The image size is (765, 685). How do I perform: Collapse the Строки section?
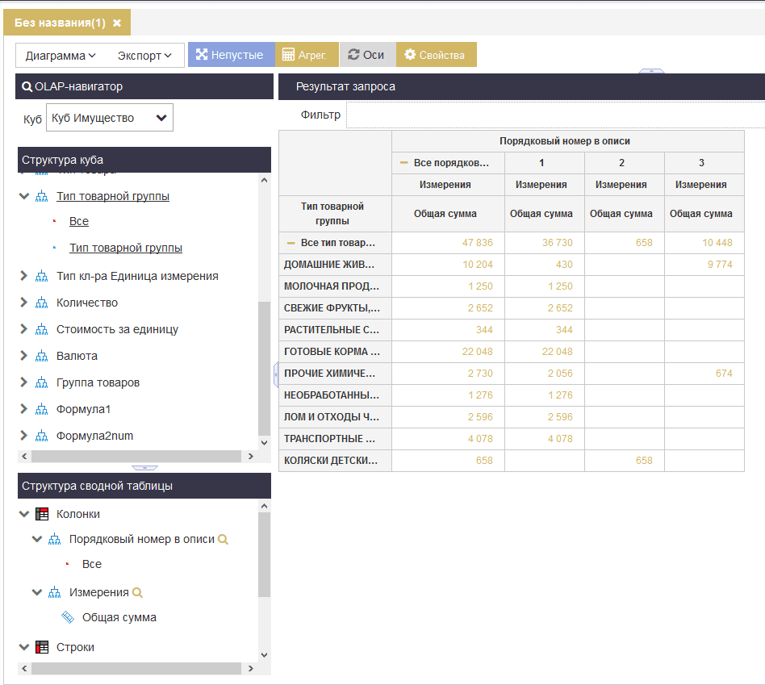[24, 647]
